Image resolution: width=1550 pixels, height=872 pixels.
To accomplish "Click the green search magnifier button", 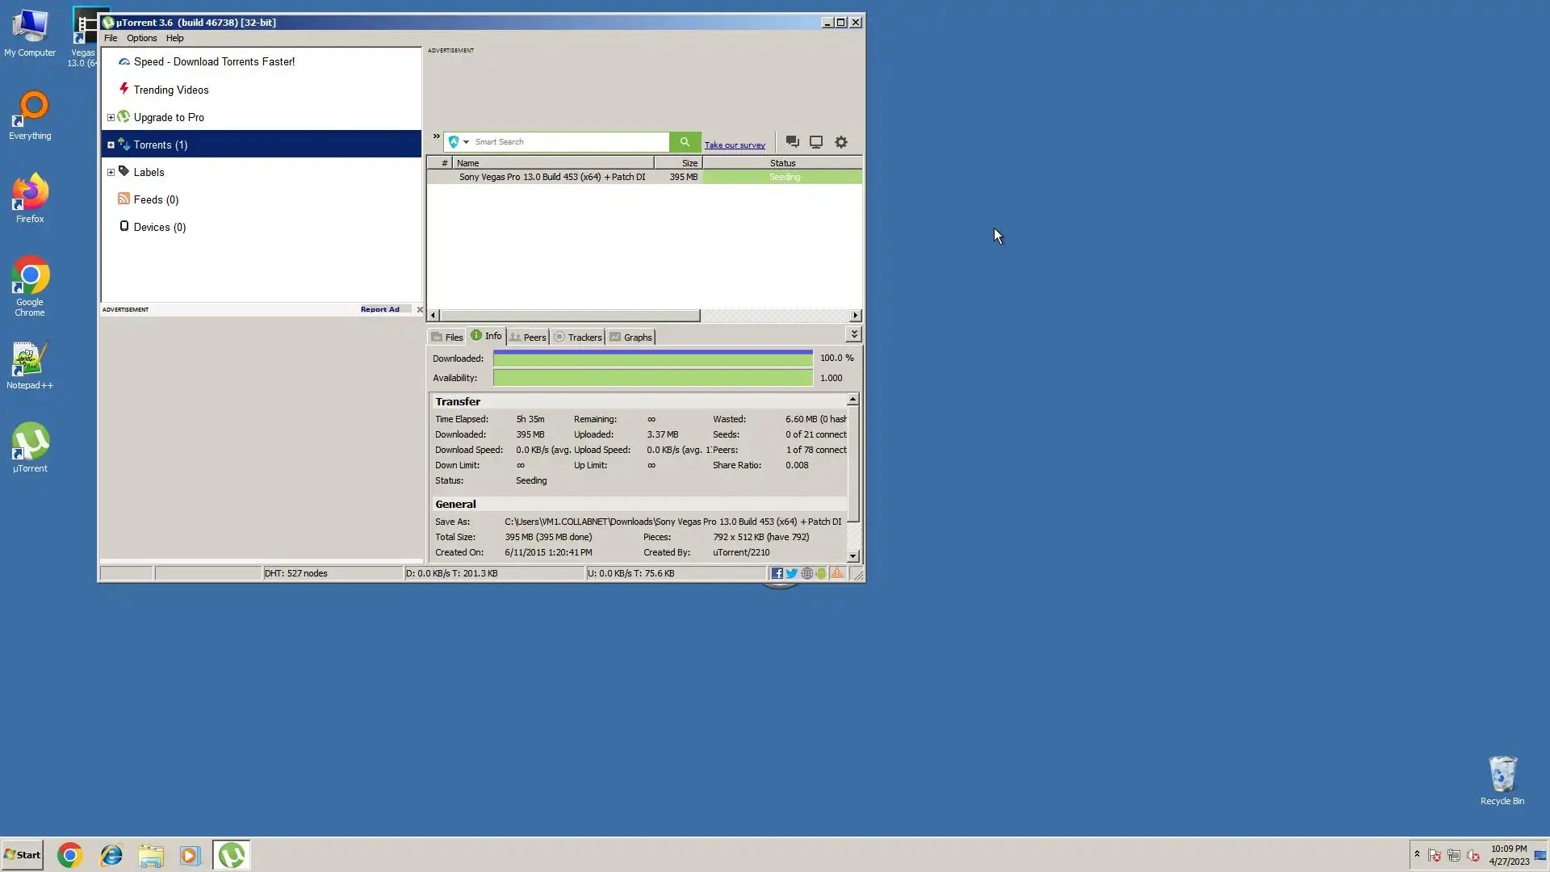I will point(685,142).
